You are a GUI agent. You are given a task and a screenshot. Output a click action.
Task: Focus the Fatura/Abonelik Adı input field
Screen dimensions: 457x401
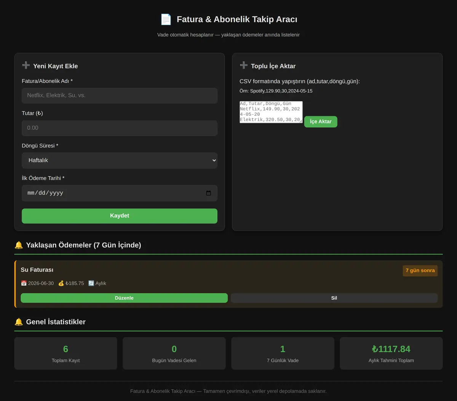click(x=120, y=96)
